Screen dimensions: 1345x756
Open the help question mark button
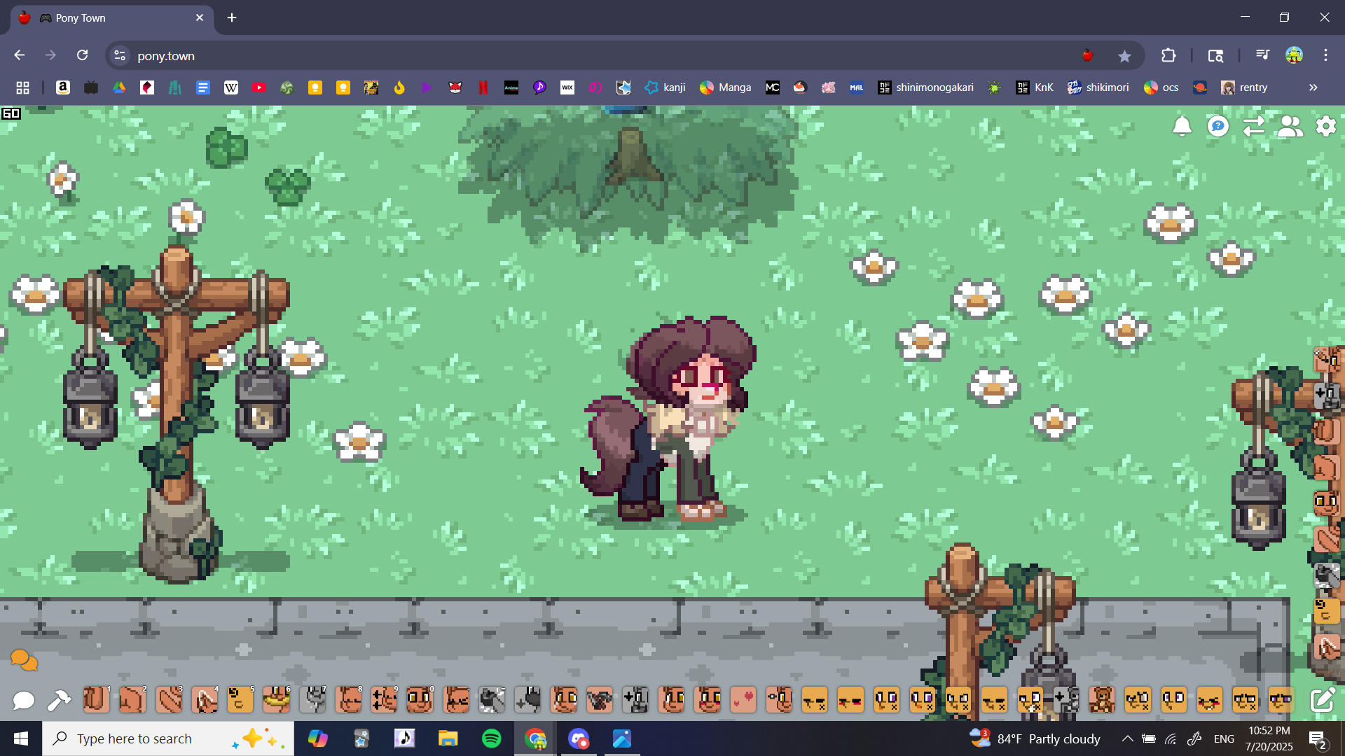tap(1218, 126)
